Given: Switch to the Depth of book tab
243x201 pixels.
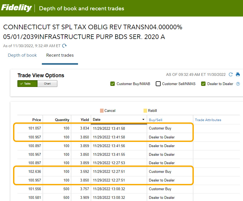Looking at the screenshot, I should click(22, 55).
